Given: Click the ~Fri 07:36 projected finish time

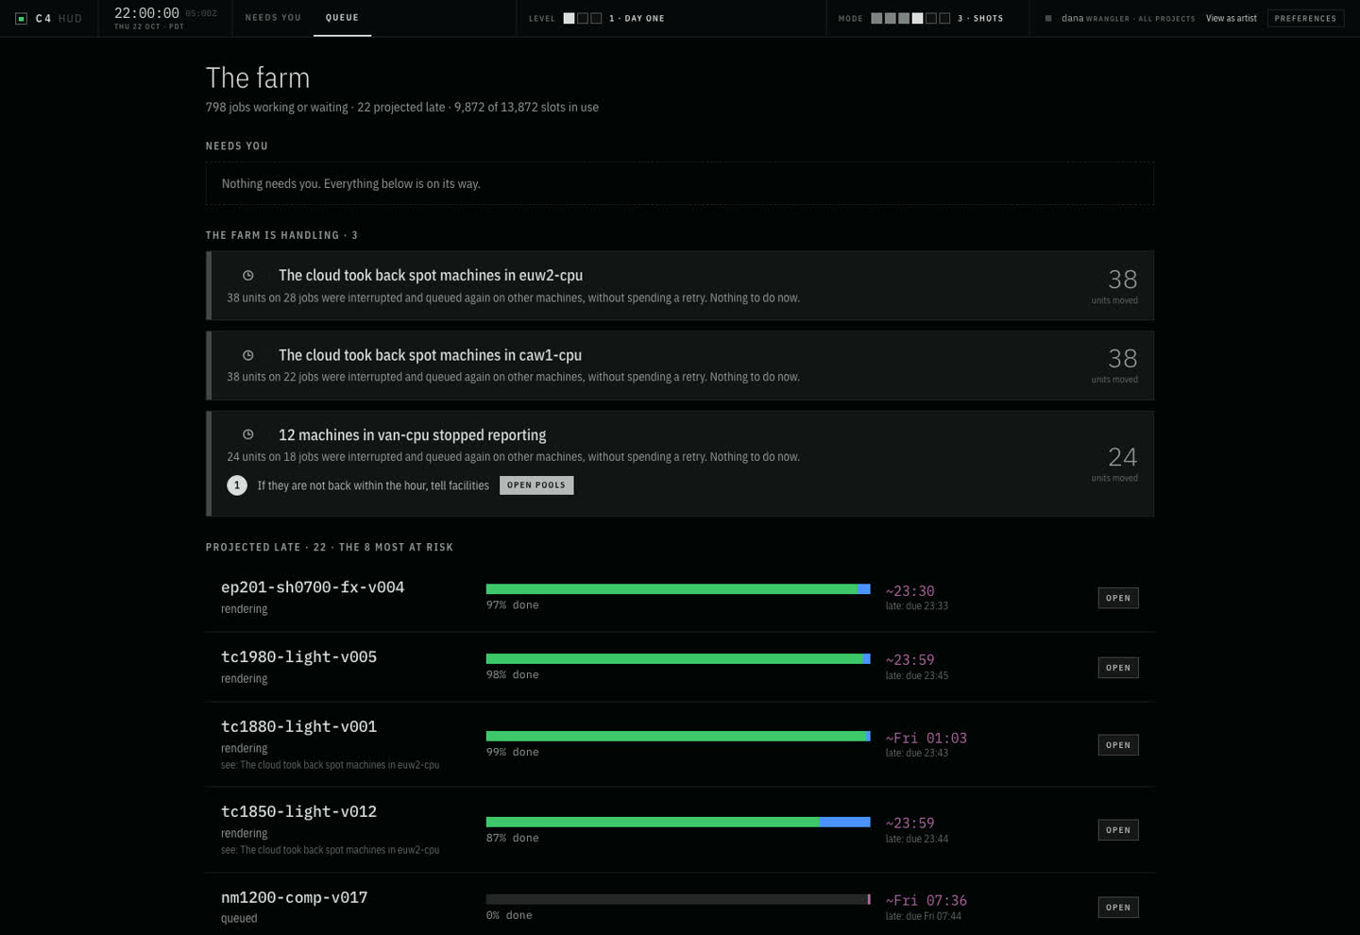Looking at the screenshot, I should pyautogui.click(x=926, y=900).
